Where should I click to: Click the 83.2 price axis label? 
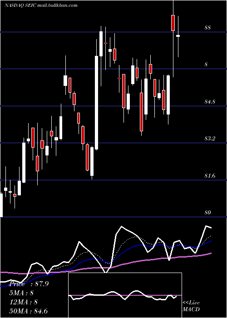(210, 139)
